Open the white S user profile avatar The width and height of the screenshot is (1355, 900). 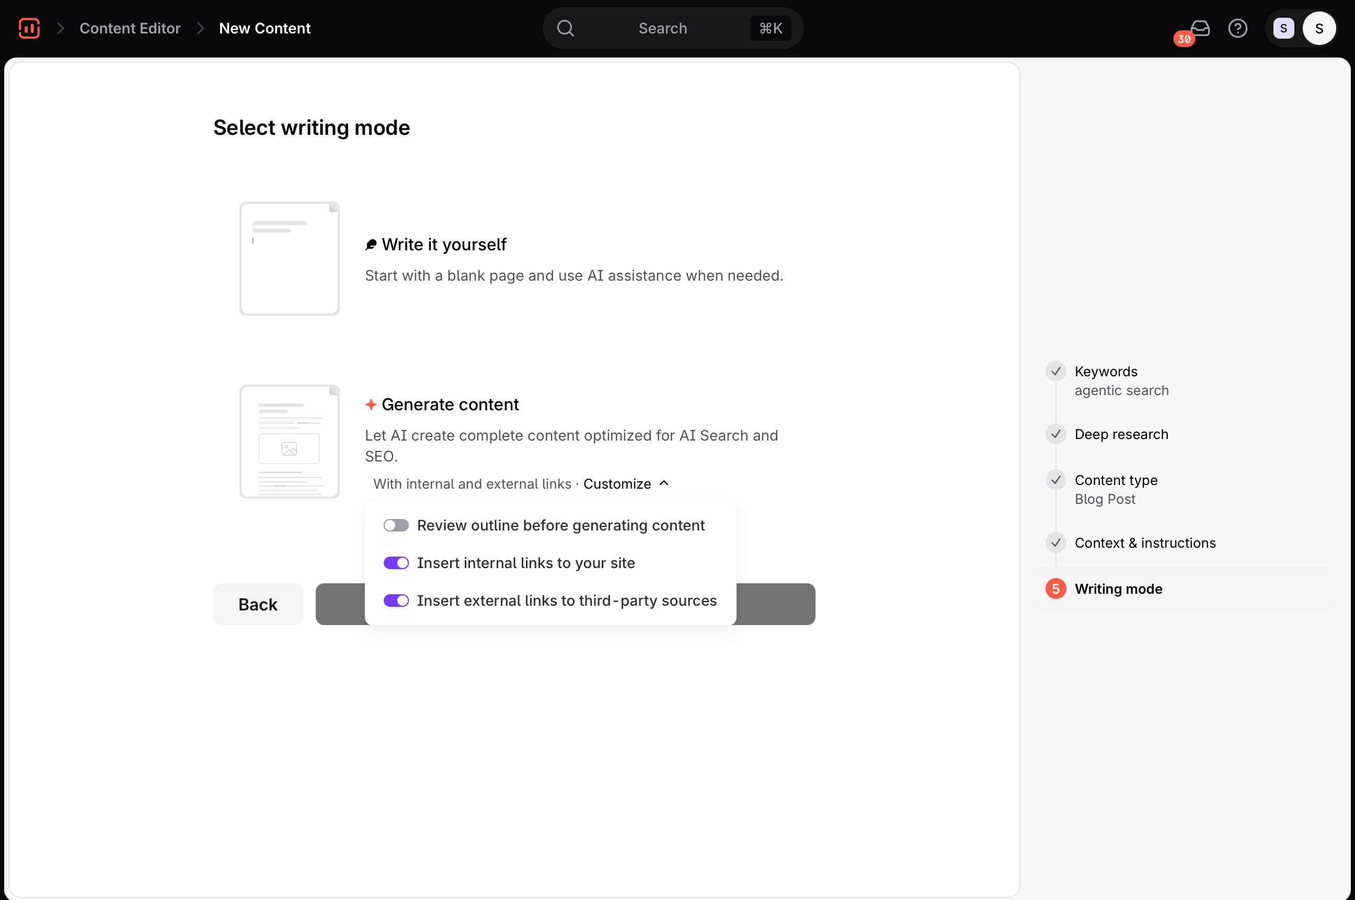[x=1319, y=28]
